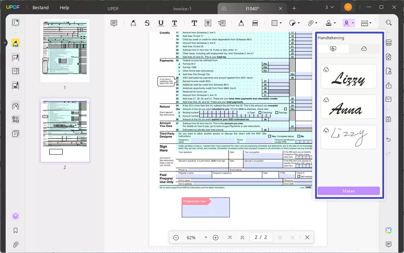Expand the Stamp tool options arrow
404x253 pixels.
click(x=335, y=23)
